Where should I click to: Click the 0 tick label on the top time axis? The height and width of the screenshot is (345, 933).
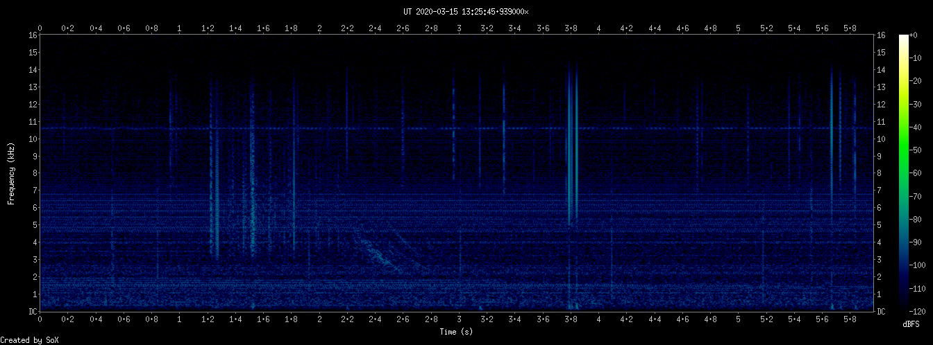point(40,28)
